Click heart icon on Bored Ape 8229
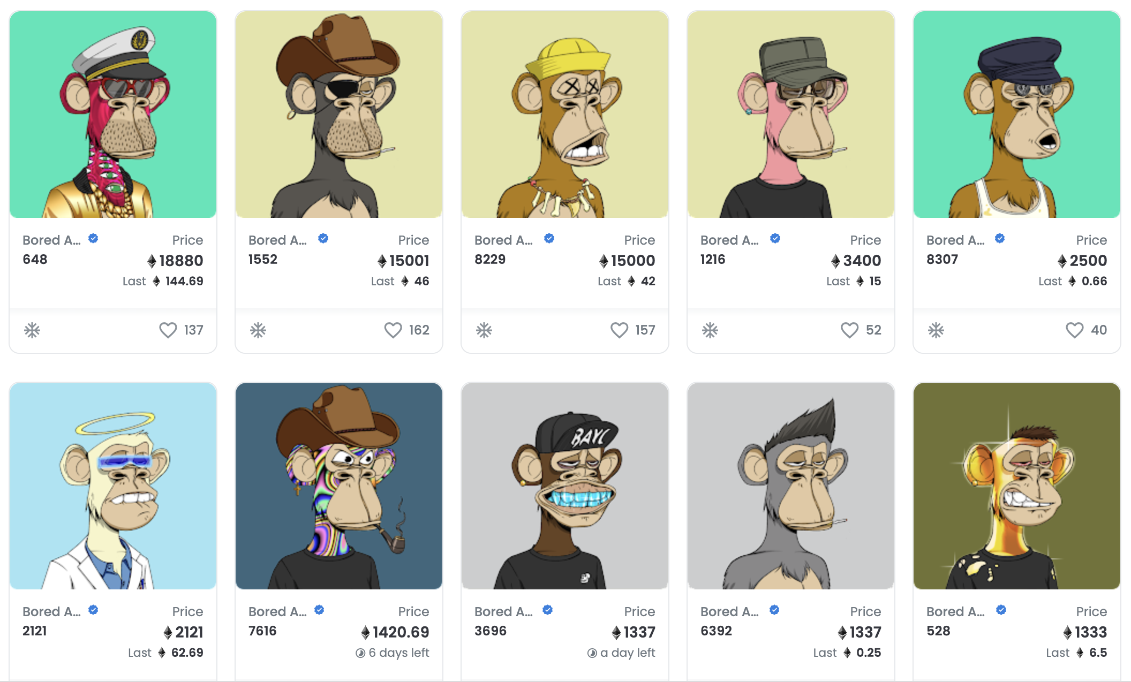 619,330
